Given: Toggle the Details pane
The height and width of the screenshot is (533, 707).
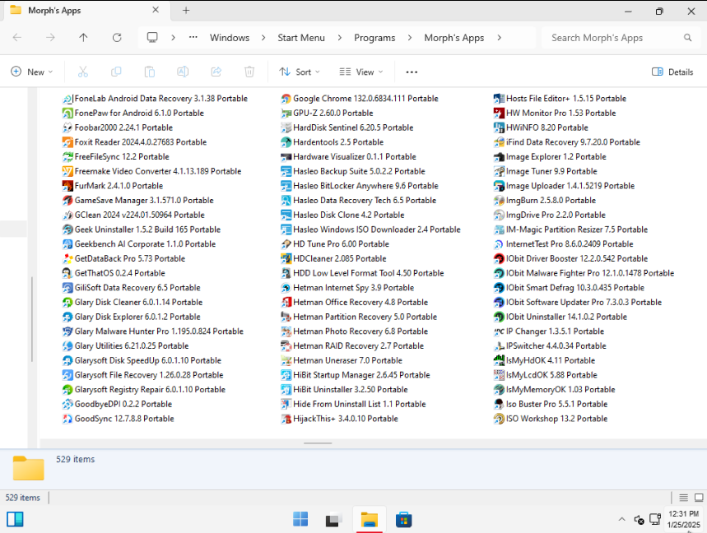Looking at the screenshot, I should click(672, 72).
